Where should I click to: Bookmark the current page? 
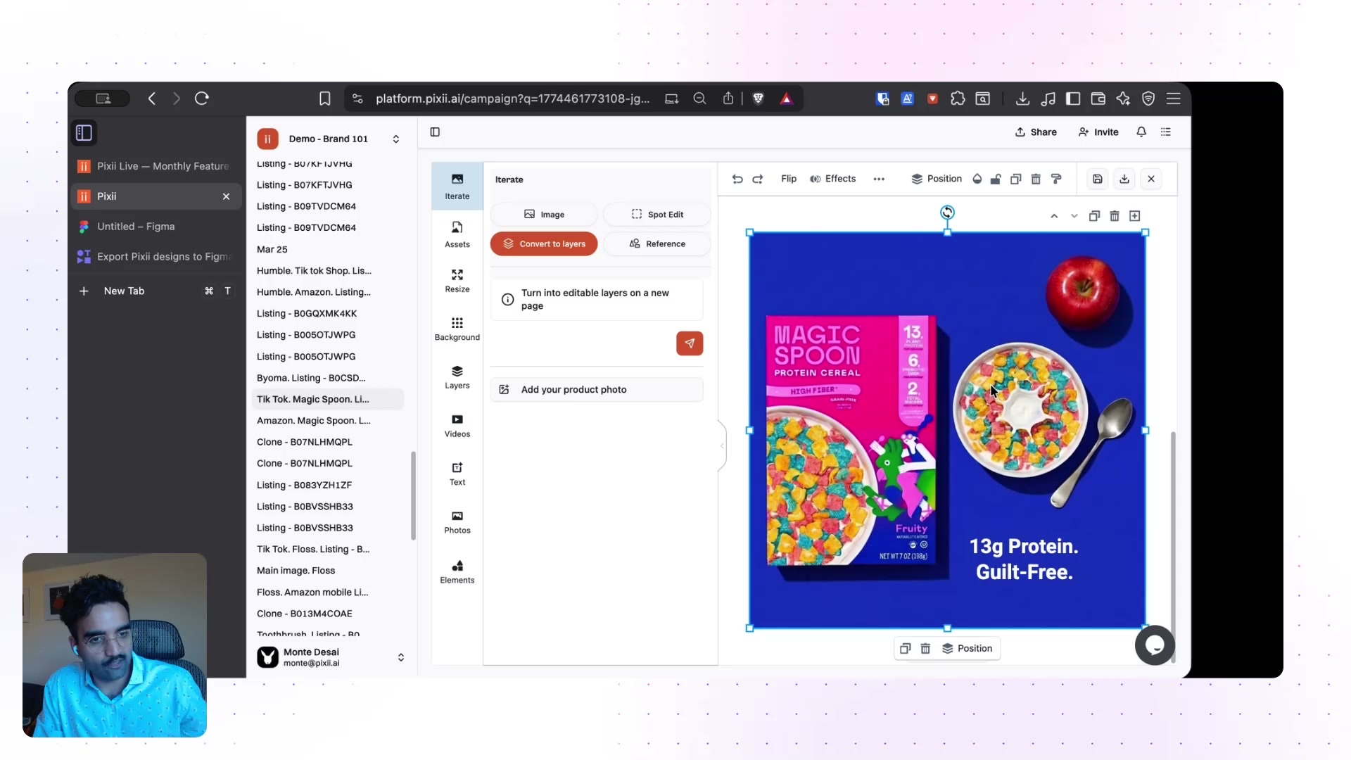pyautogui.click(x=324, y=99)
